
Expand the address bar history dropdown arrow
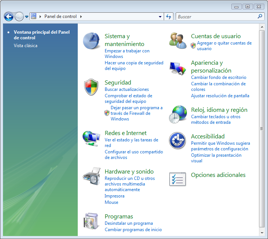[x=160, y=16]
